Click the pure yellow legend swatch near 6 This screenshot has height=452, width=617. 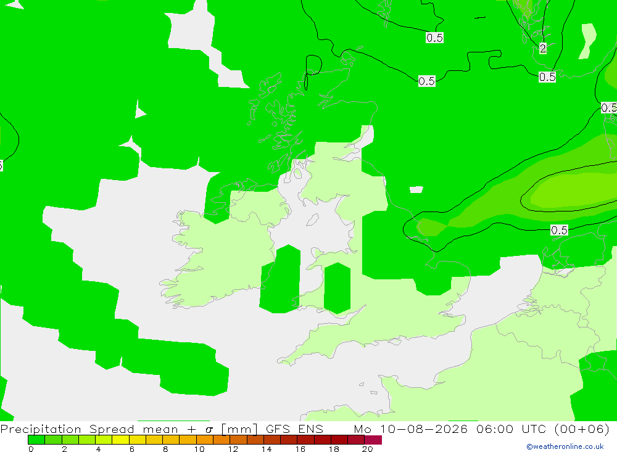[x=120, y=440]
